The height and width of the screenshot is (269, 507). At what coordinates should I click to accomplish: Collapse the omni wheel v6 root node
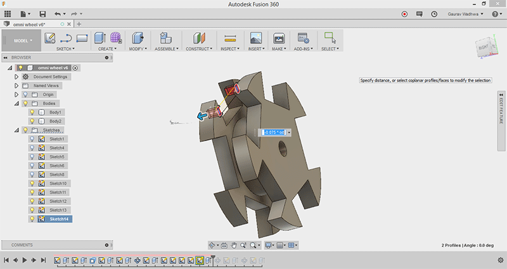coord(10,68)
